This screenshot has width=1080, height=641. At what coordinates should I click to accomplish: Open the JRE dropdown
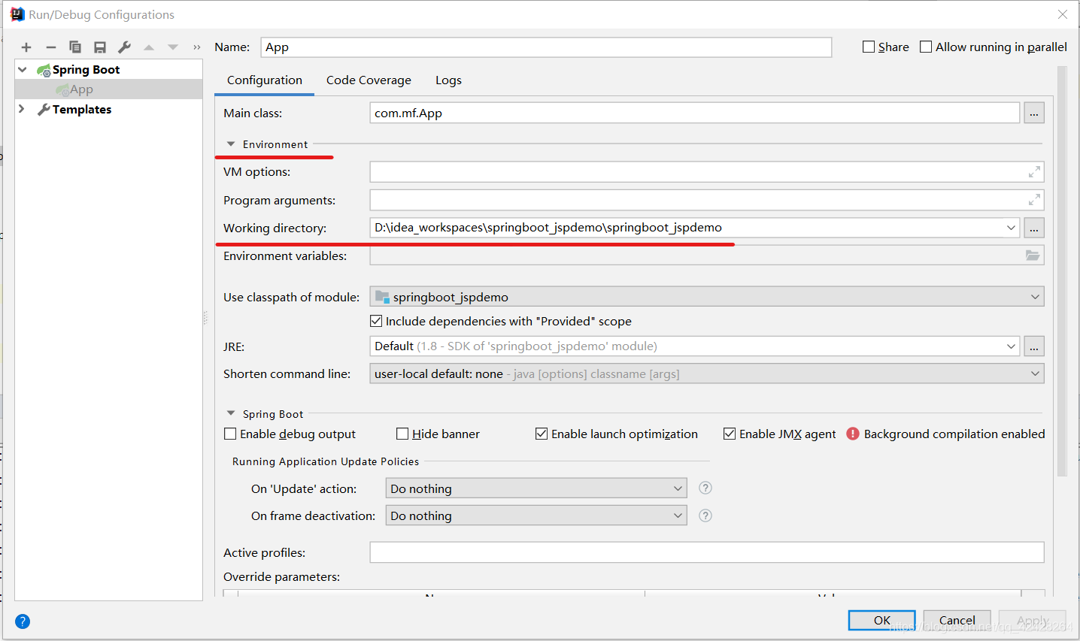(1011, 346)
